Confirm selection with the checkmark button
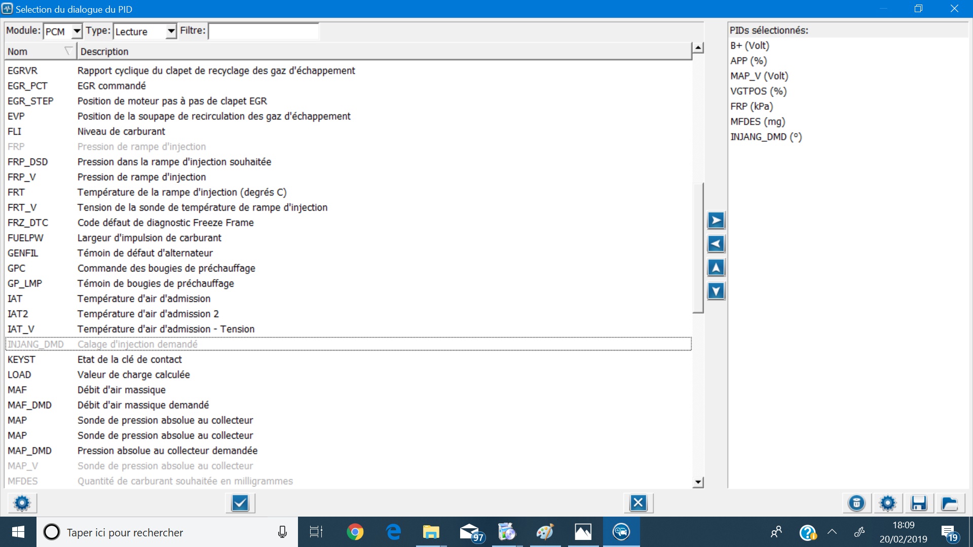 [x=240, y=503]
